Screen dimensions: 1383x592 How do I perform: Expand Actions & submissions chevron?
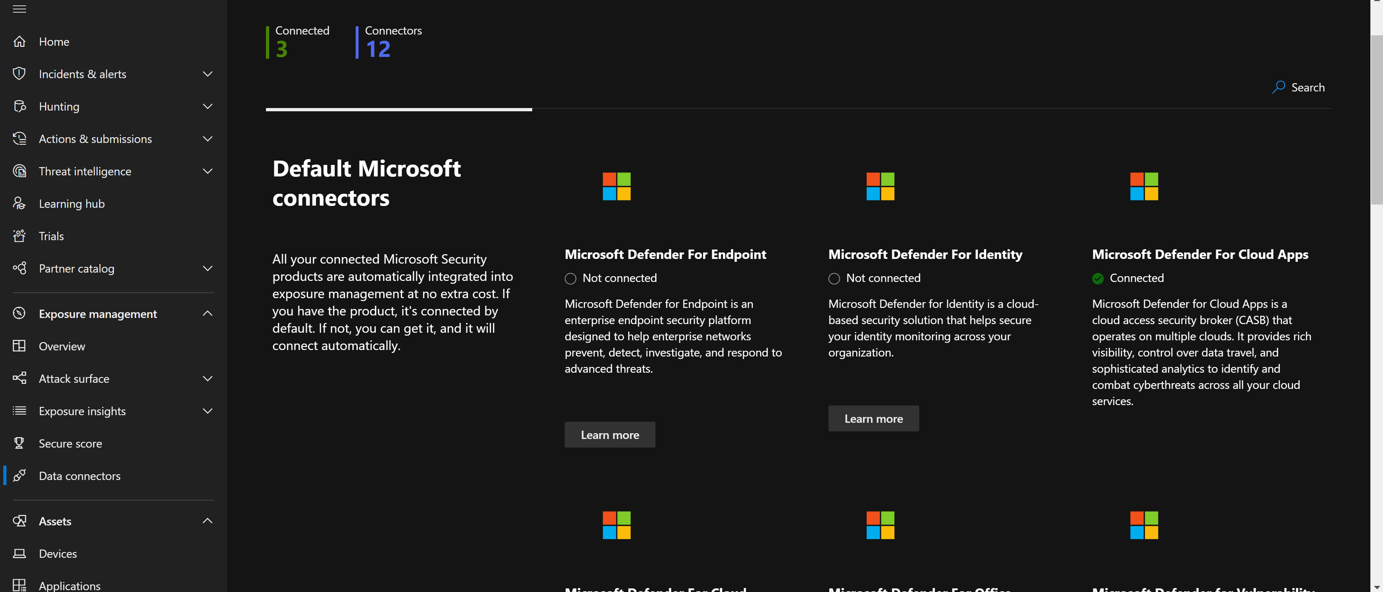coord(207,139)
